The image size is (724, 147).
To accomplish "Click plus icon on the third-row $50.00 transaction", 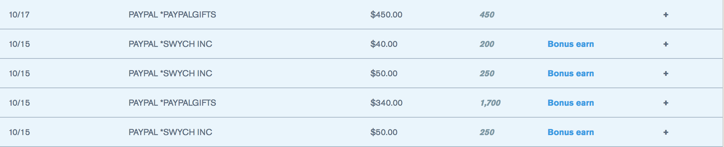I will pos(666,73).
